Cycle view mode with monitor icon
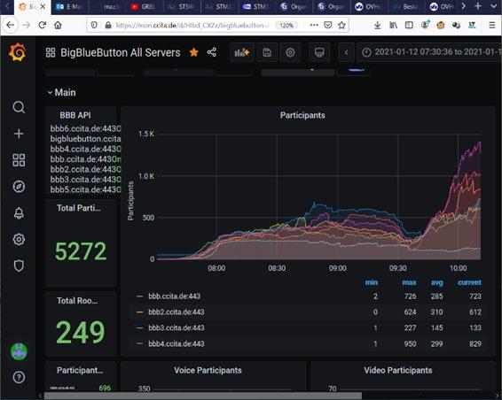This screenshot has width=502, height=400. pos(319,52)
